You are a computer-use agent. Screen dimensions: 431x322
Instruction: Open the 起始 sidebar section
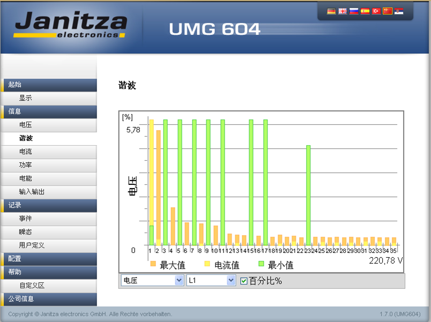click(49, 85)
